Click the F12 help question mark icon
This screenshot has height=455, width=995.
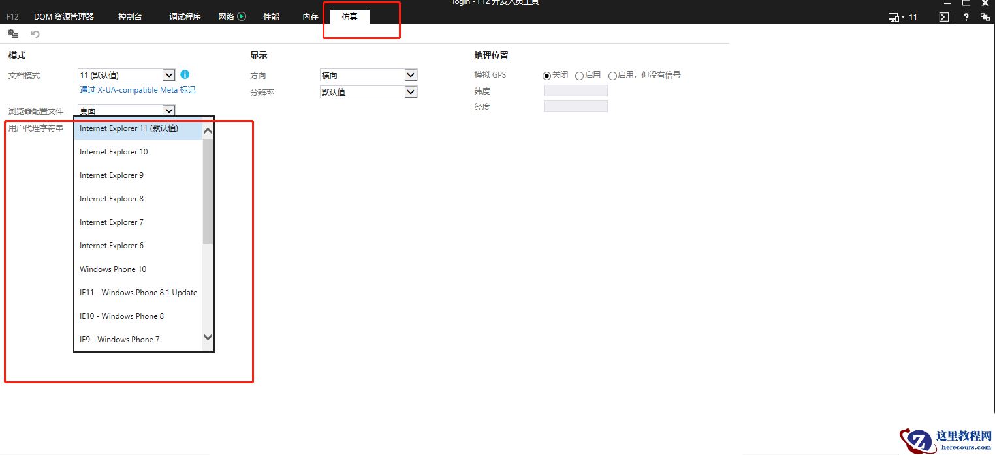click(x=966, y=17)
